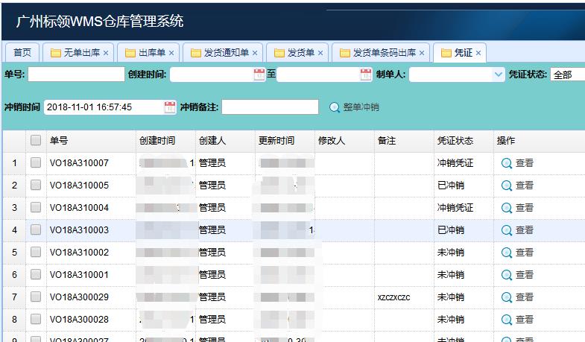Viewport: 585px width, 342px height.
Task: Click 查看 for row VO18A310004
Action: point(517,208)
